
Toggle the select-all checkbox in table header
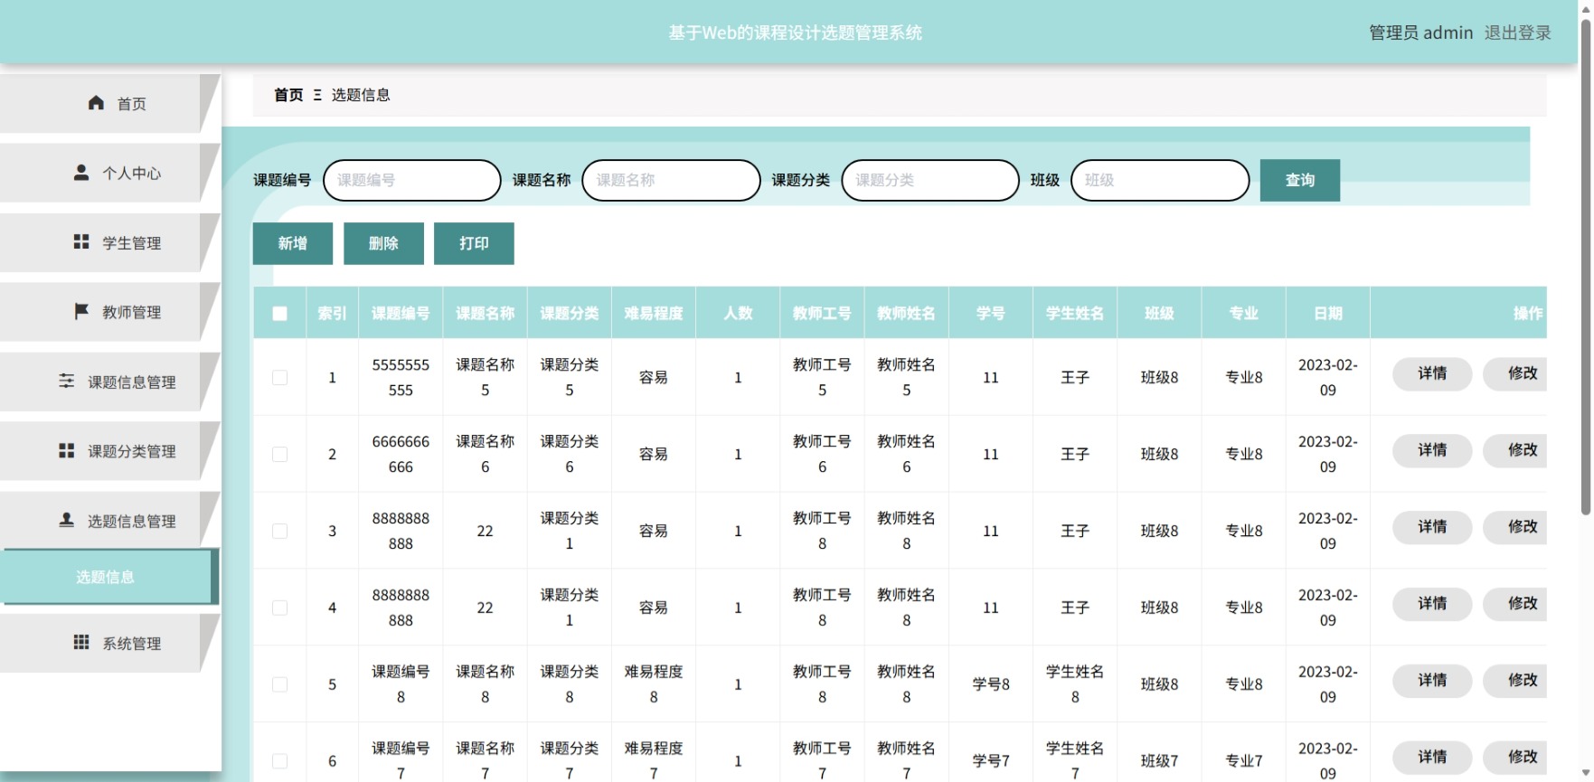(x=280, y=314)
